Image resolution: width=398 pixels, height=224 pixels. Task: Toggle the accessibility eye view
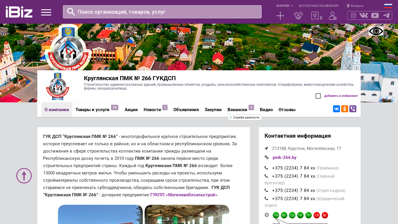(376, 31)
